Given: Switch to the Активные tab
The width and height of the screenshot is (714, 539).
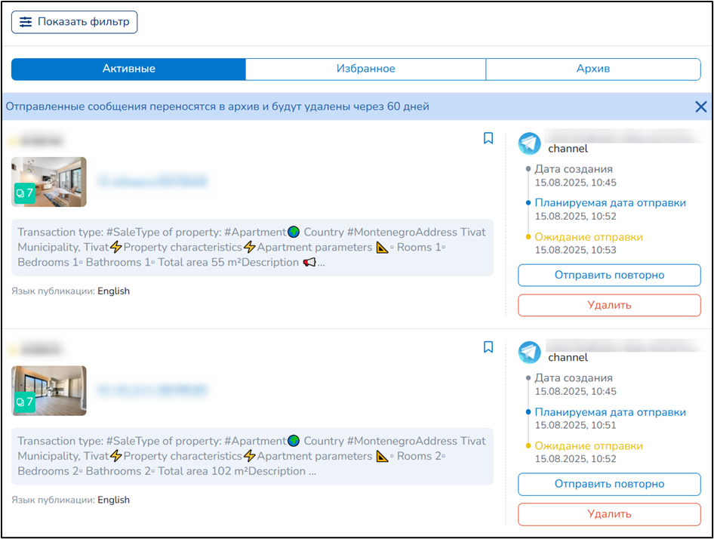Looking at the screenshot, I should pyautogui.click(x=128, y=69).
